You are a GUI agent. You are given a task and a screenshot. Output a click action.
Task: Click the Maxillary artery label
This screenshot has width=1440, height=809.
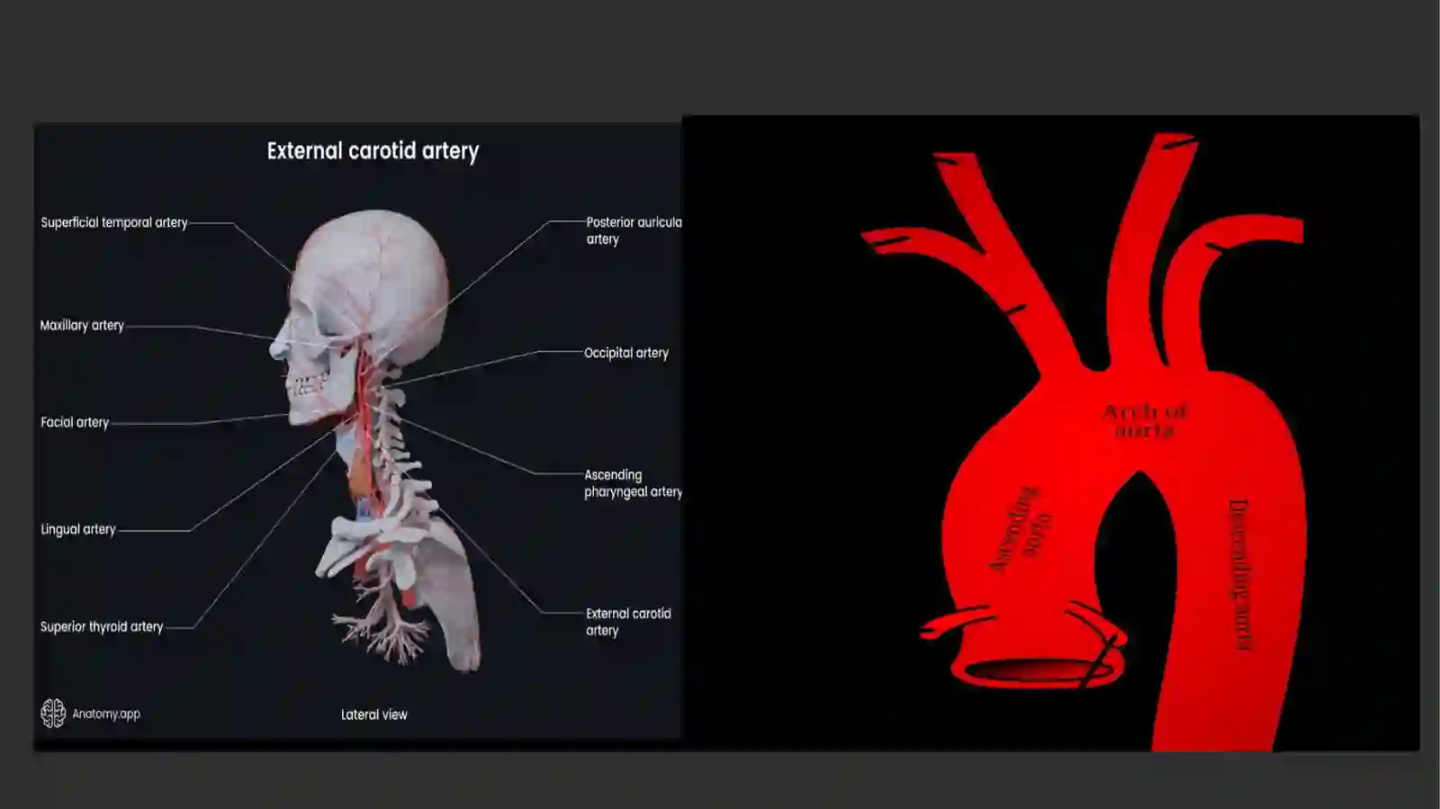point(82,326)
